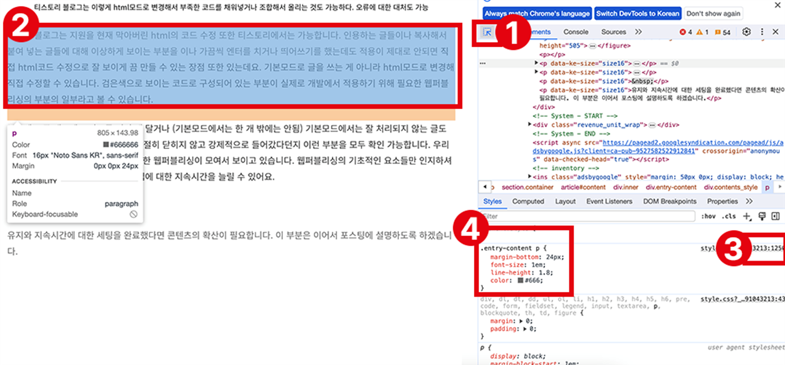
Task: Select div.entry-content in breadcrumbs
Action: [671, 187]
